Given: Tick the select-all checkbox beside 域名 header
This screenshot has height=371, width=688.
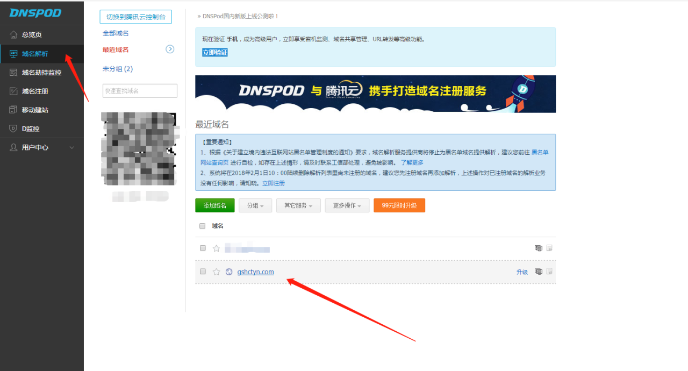Looking at the screenshot, I should [203, 226].
